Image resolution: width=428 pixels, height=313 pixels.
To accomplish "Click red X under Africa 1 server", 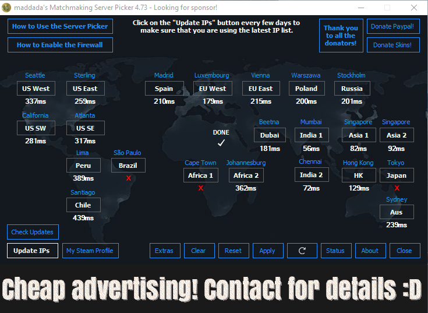I will pos(200,188).
